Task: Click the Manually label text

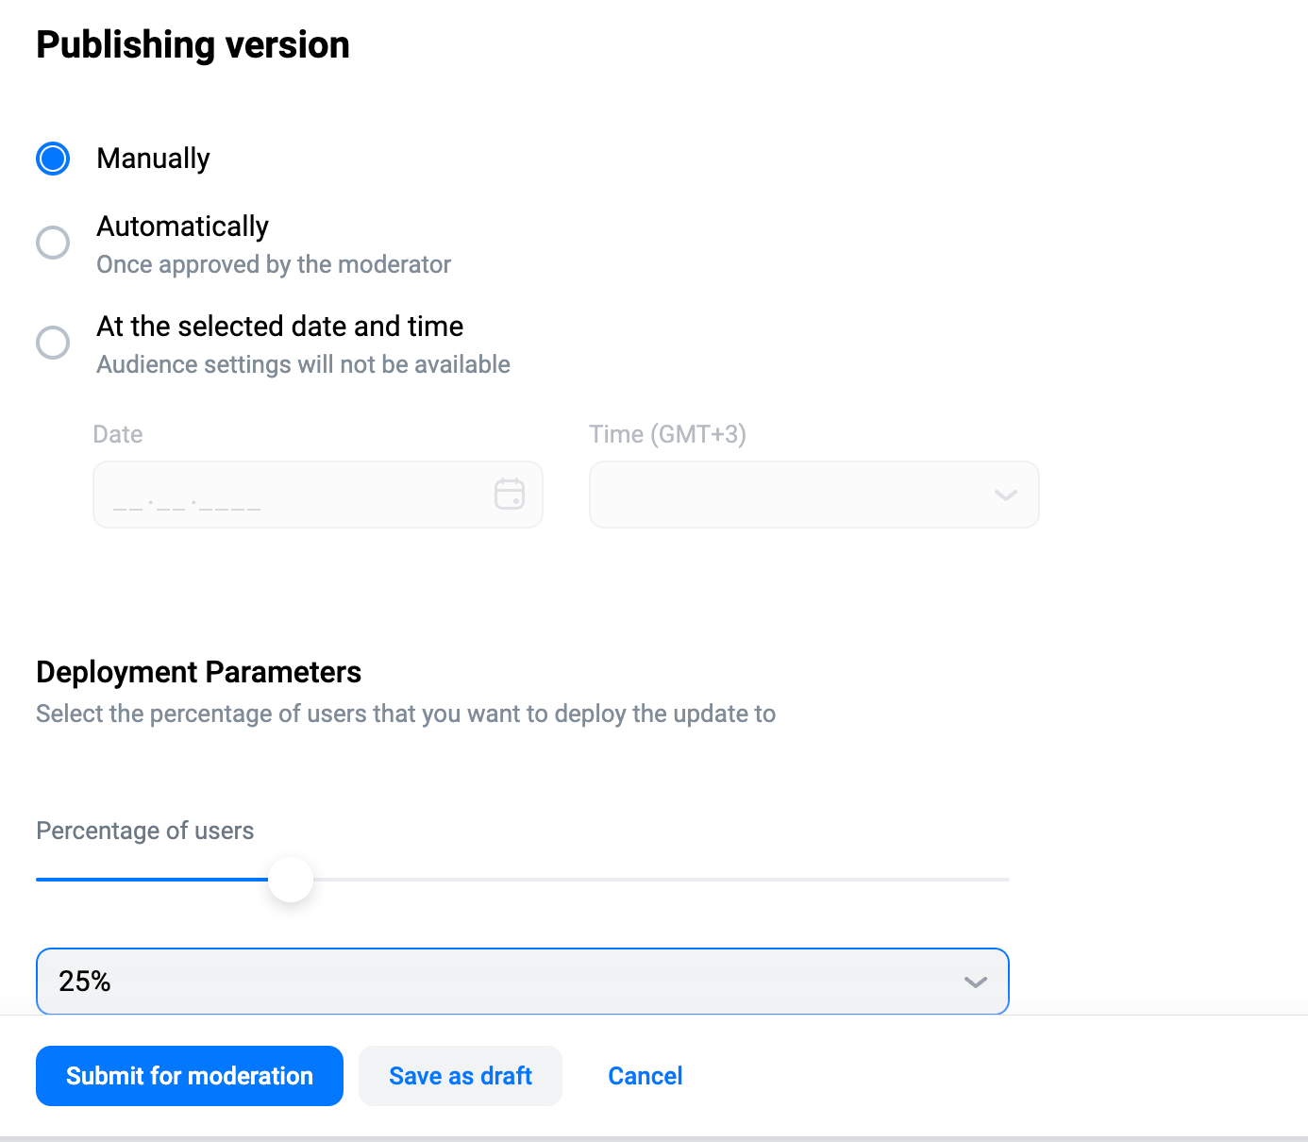Action: pyautogui.click(x=154, y=159)
